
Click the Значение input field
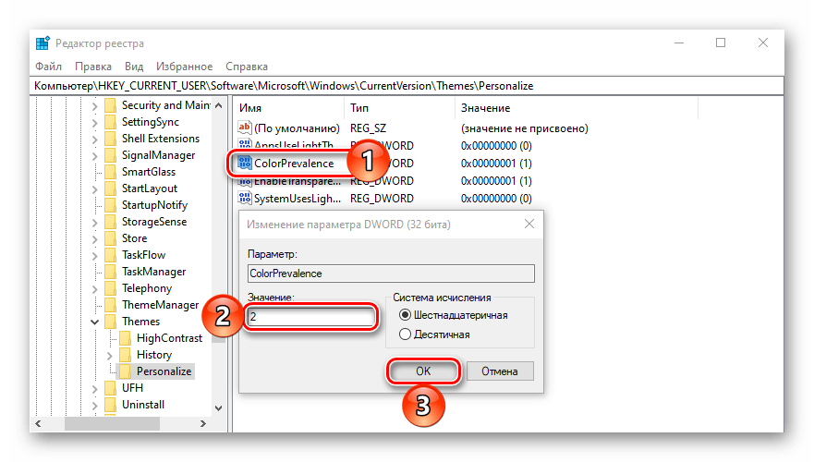pos(311,317)
